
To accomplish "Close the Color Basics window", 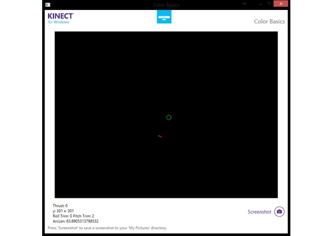I will click(281, 4).
